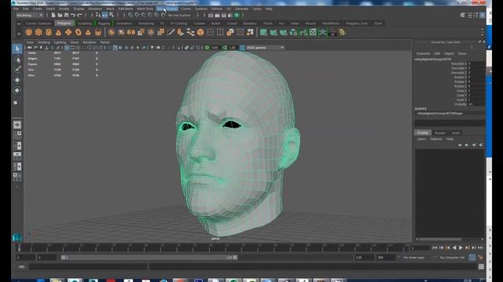Toggle the Channel Box layout icon top right
The height and width of the screenshot is (282, 503).
click(x=482, y=15)
